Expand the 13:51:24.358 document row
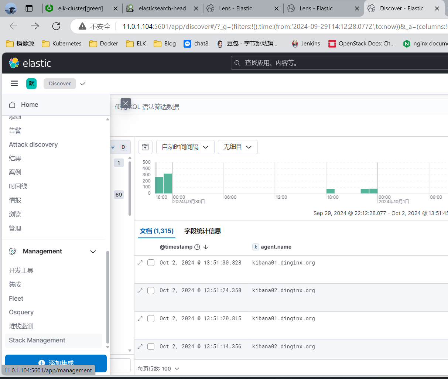The width and height of the screenshot is (448, 379). 140,291
